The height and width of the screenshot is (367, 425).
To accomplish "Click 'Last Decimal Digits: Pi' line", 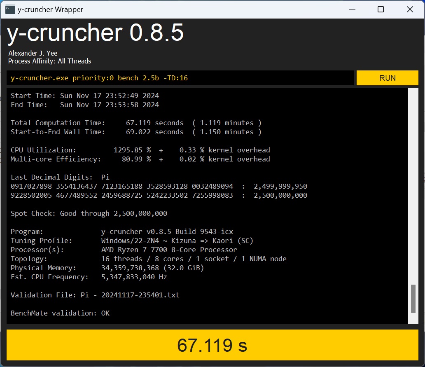I will pos(60,177).
